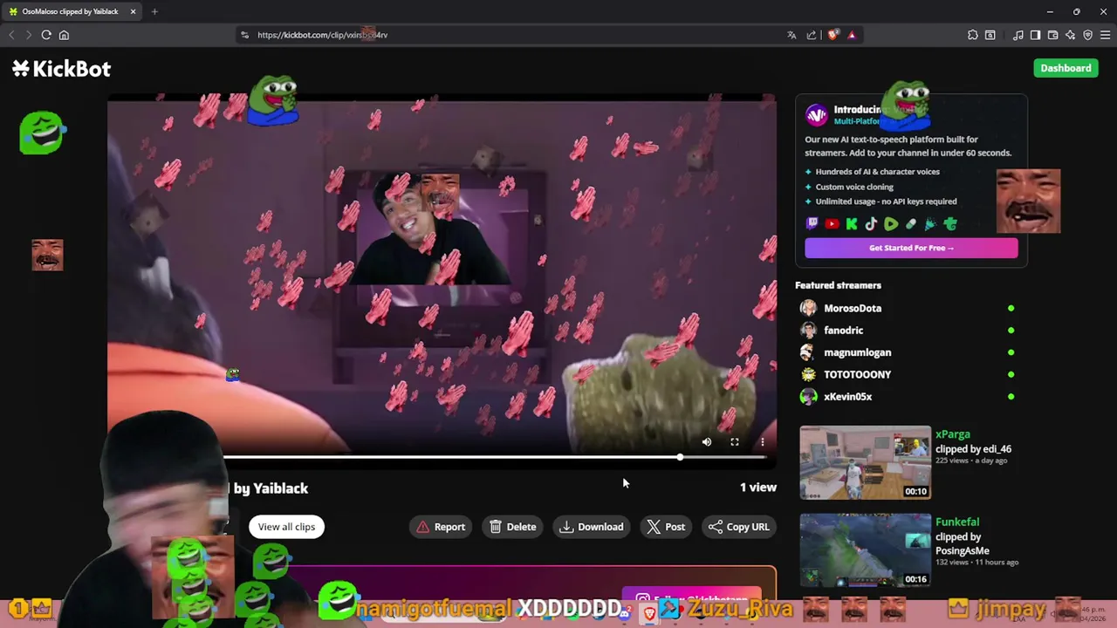Enter fullscreen on the clip video

pos(735,442)
